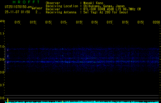Image resolution: width=161 pixels, height=103 pixels.
Task: Click the 'Receiving Location' label
Action: pos(62,6)
